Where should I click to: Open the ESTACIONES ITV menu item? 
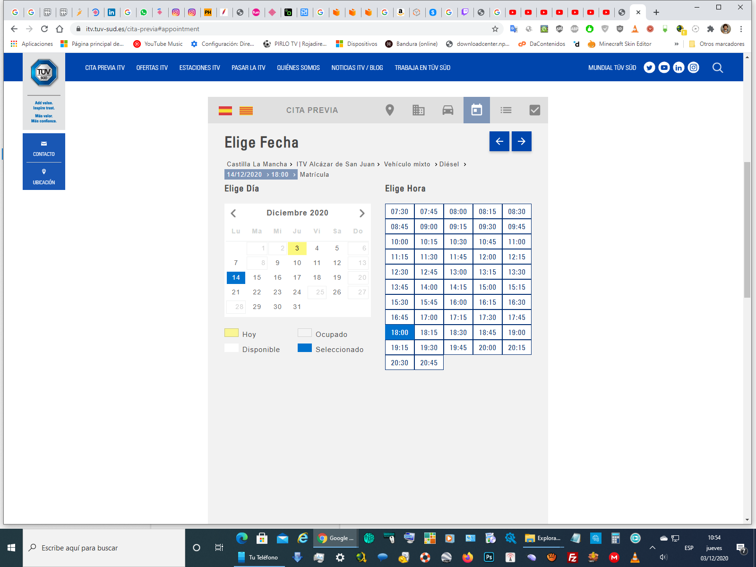[199, 68]
